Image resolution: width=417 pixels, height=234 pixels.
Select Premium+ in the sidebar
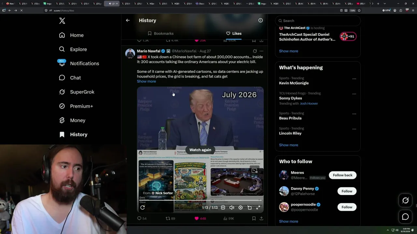pyautogui.click(x=76, y=106)
